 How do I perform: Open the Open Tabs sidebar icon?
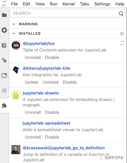click(4, 75)
